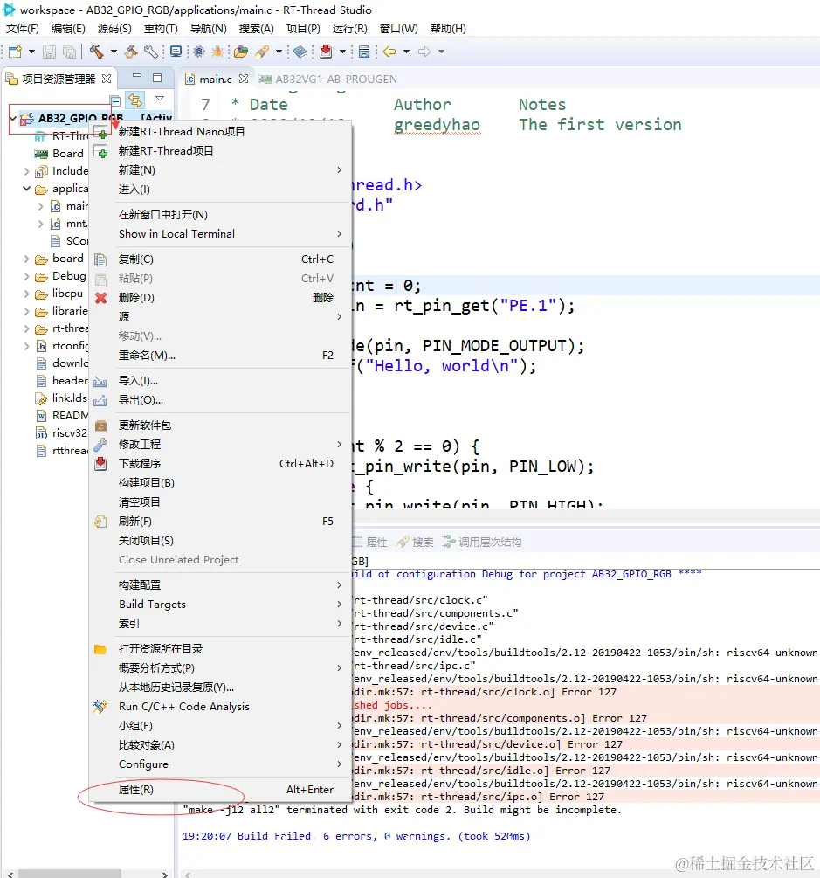Open the download program dropdown arrow
This screenshot has width=820, height=878.
point(342,52)
